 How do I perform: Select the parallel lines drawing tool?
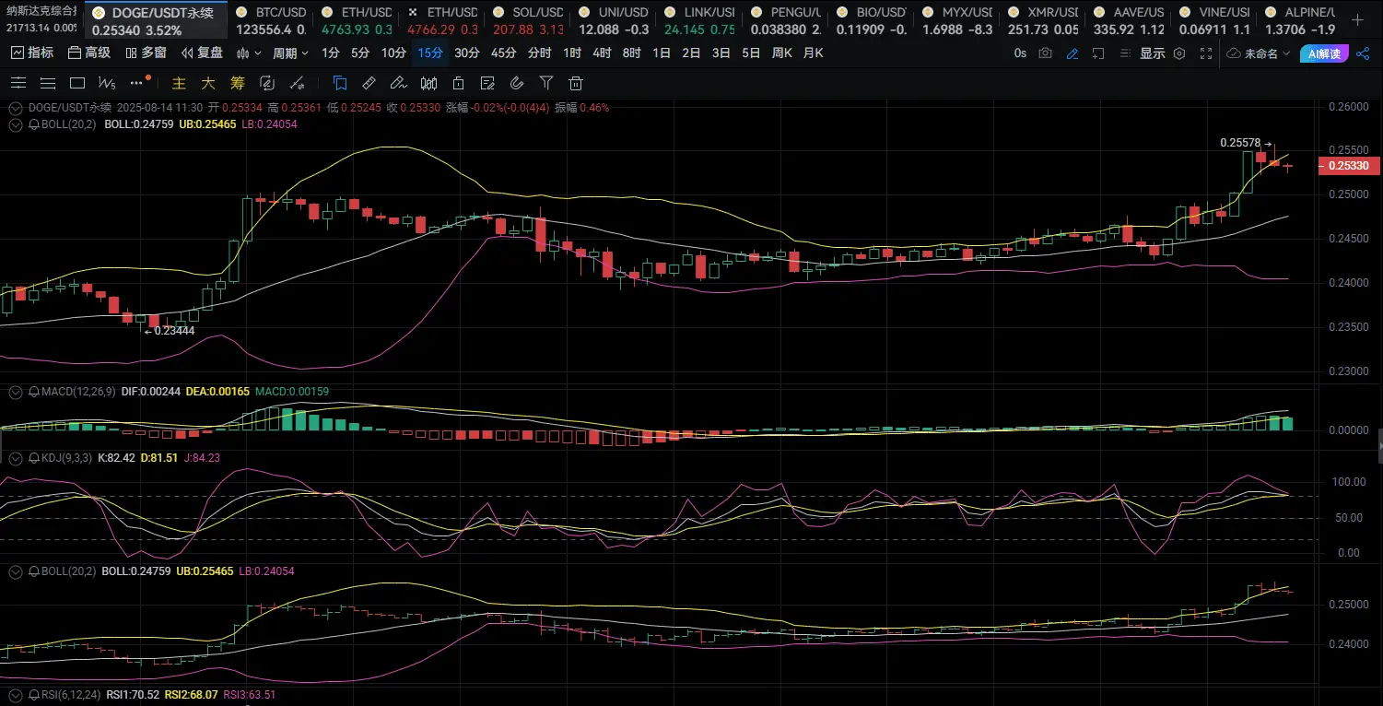[48, 83]
